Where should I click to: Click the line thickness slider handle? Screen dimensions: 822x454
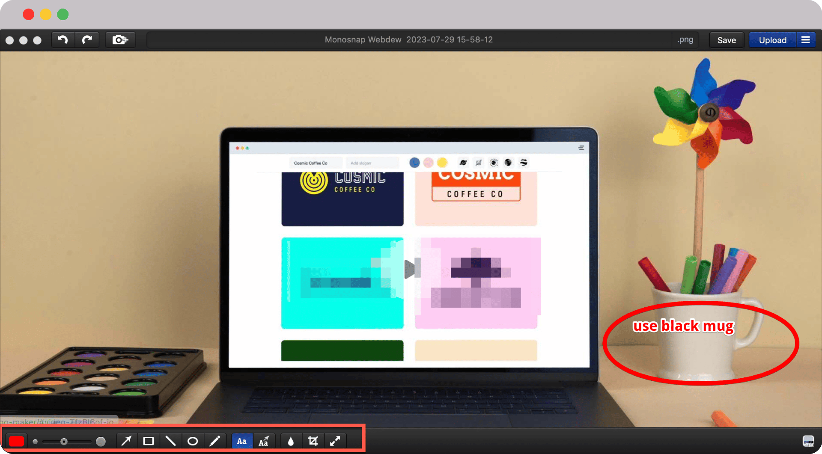click(x=64, y=441)
